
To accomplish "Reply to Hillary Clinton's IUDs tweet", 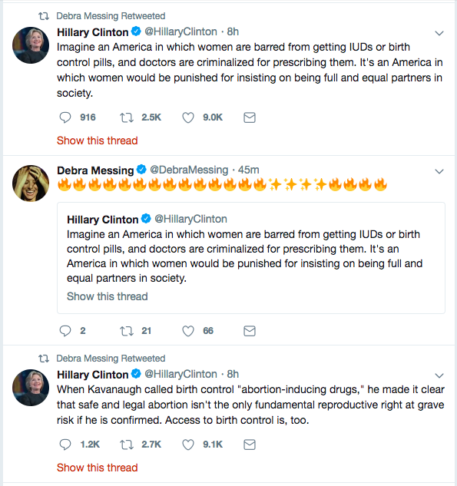I will [x=65, y=117].
